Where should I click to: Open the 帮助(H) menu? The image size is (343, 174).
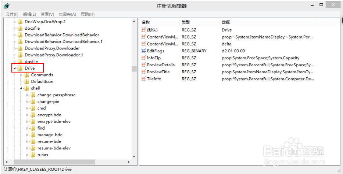click(x=87, y=14)
